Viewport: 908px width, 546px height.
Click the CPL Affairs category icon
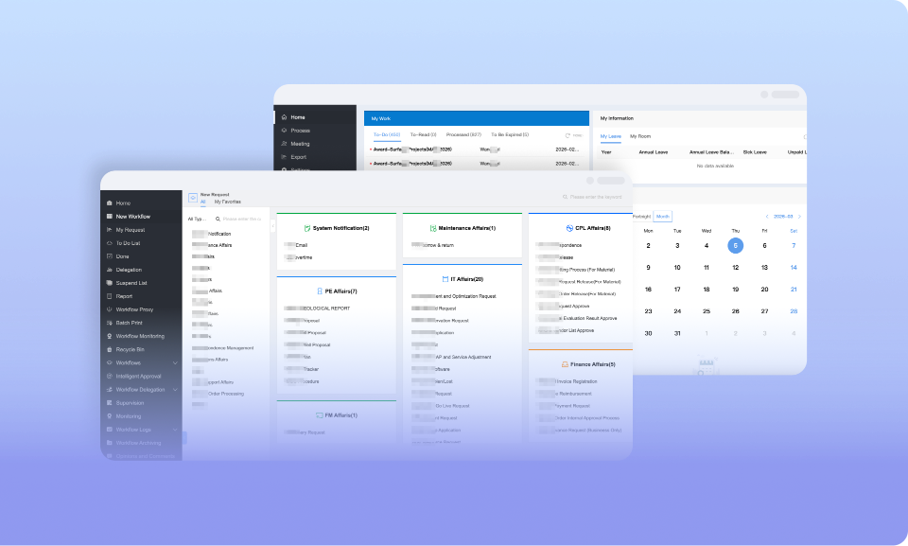567,228
